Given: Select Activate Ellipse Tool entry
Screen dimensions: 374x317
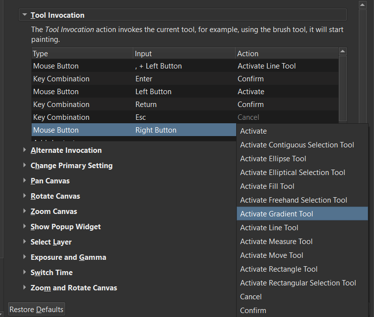Looking at the screenshot, I should [x=273, y=159].
